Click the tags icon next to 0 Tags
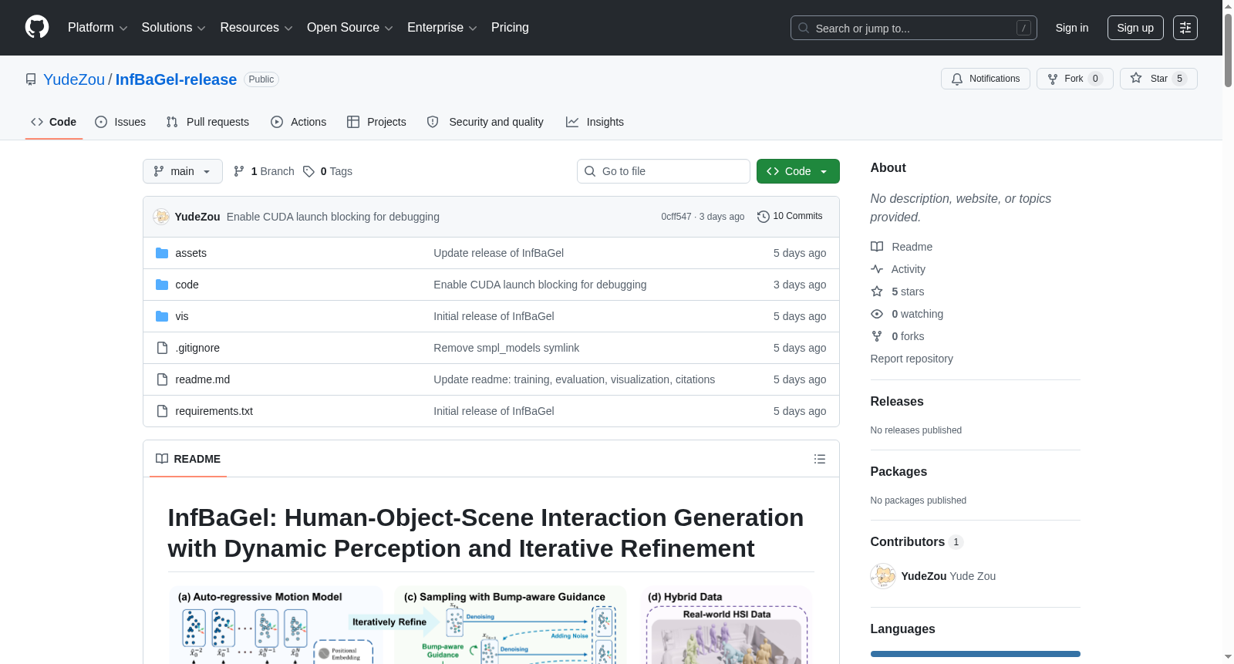Screen dimensions: 1234x664 308,171
